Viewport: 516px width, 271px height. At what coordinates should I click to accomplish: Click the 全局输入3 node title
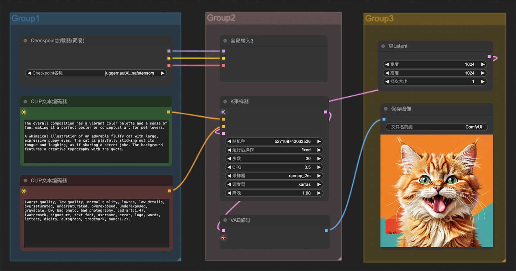coord(242,41)
